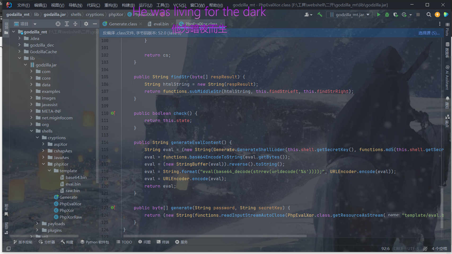Open the 终端 terminal tool window
Image resolution: width=452 pixels, height=254 pixels.
pos(163,242)
